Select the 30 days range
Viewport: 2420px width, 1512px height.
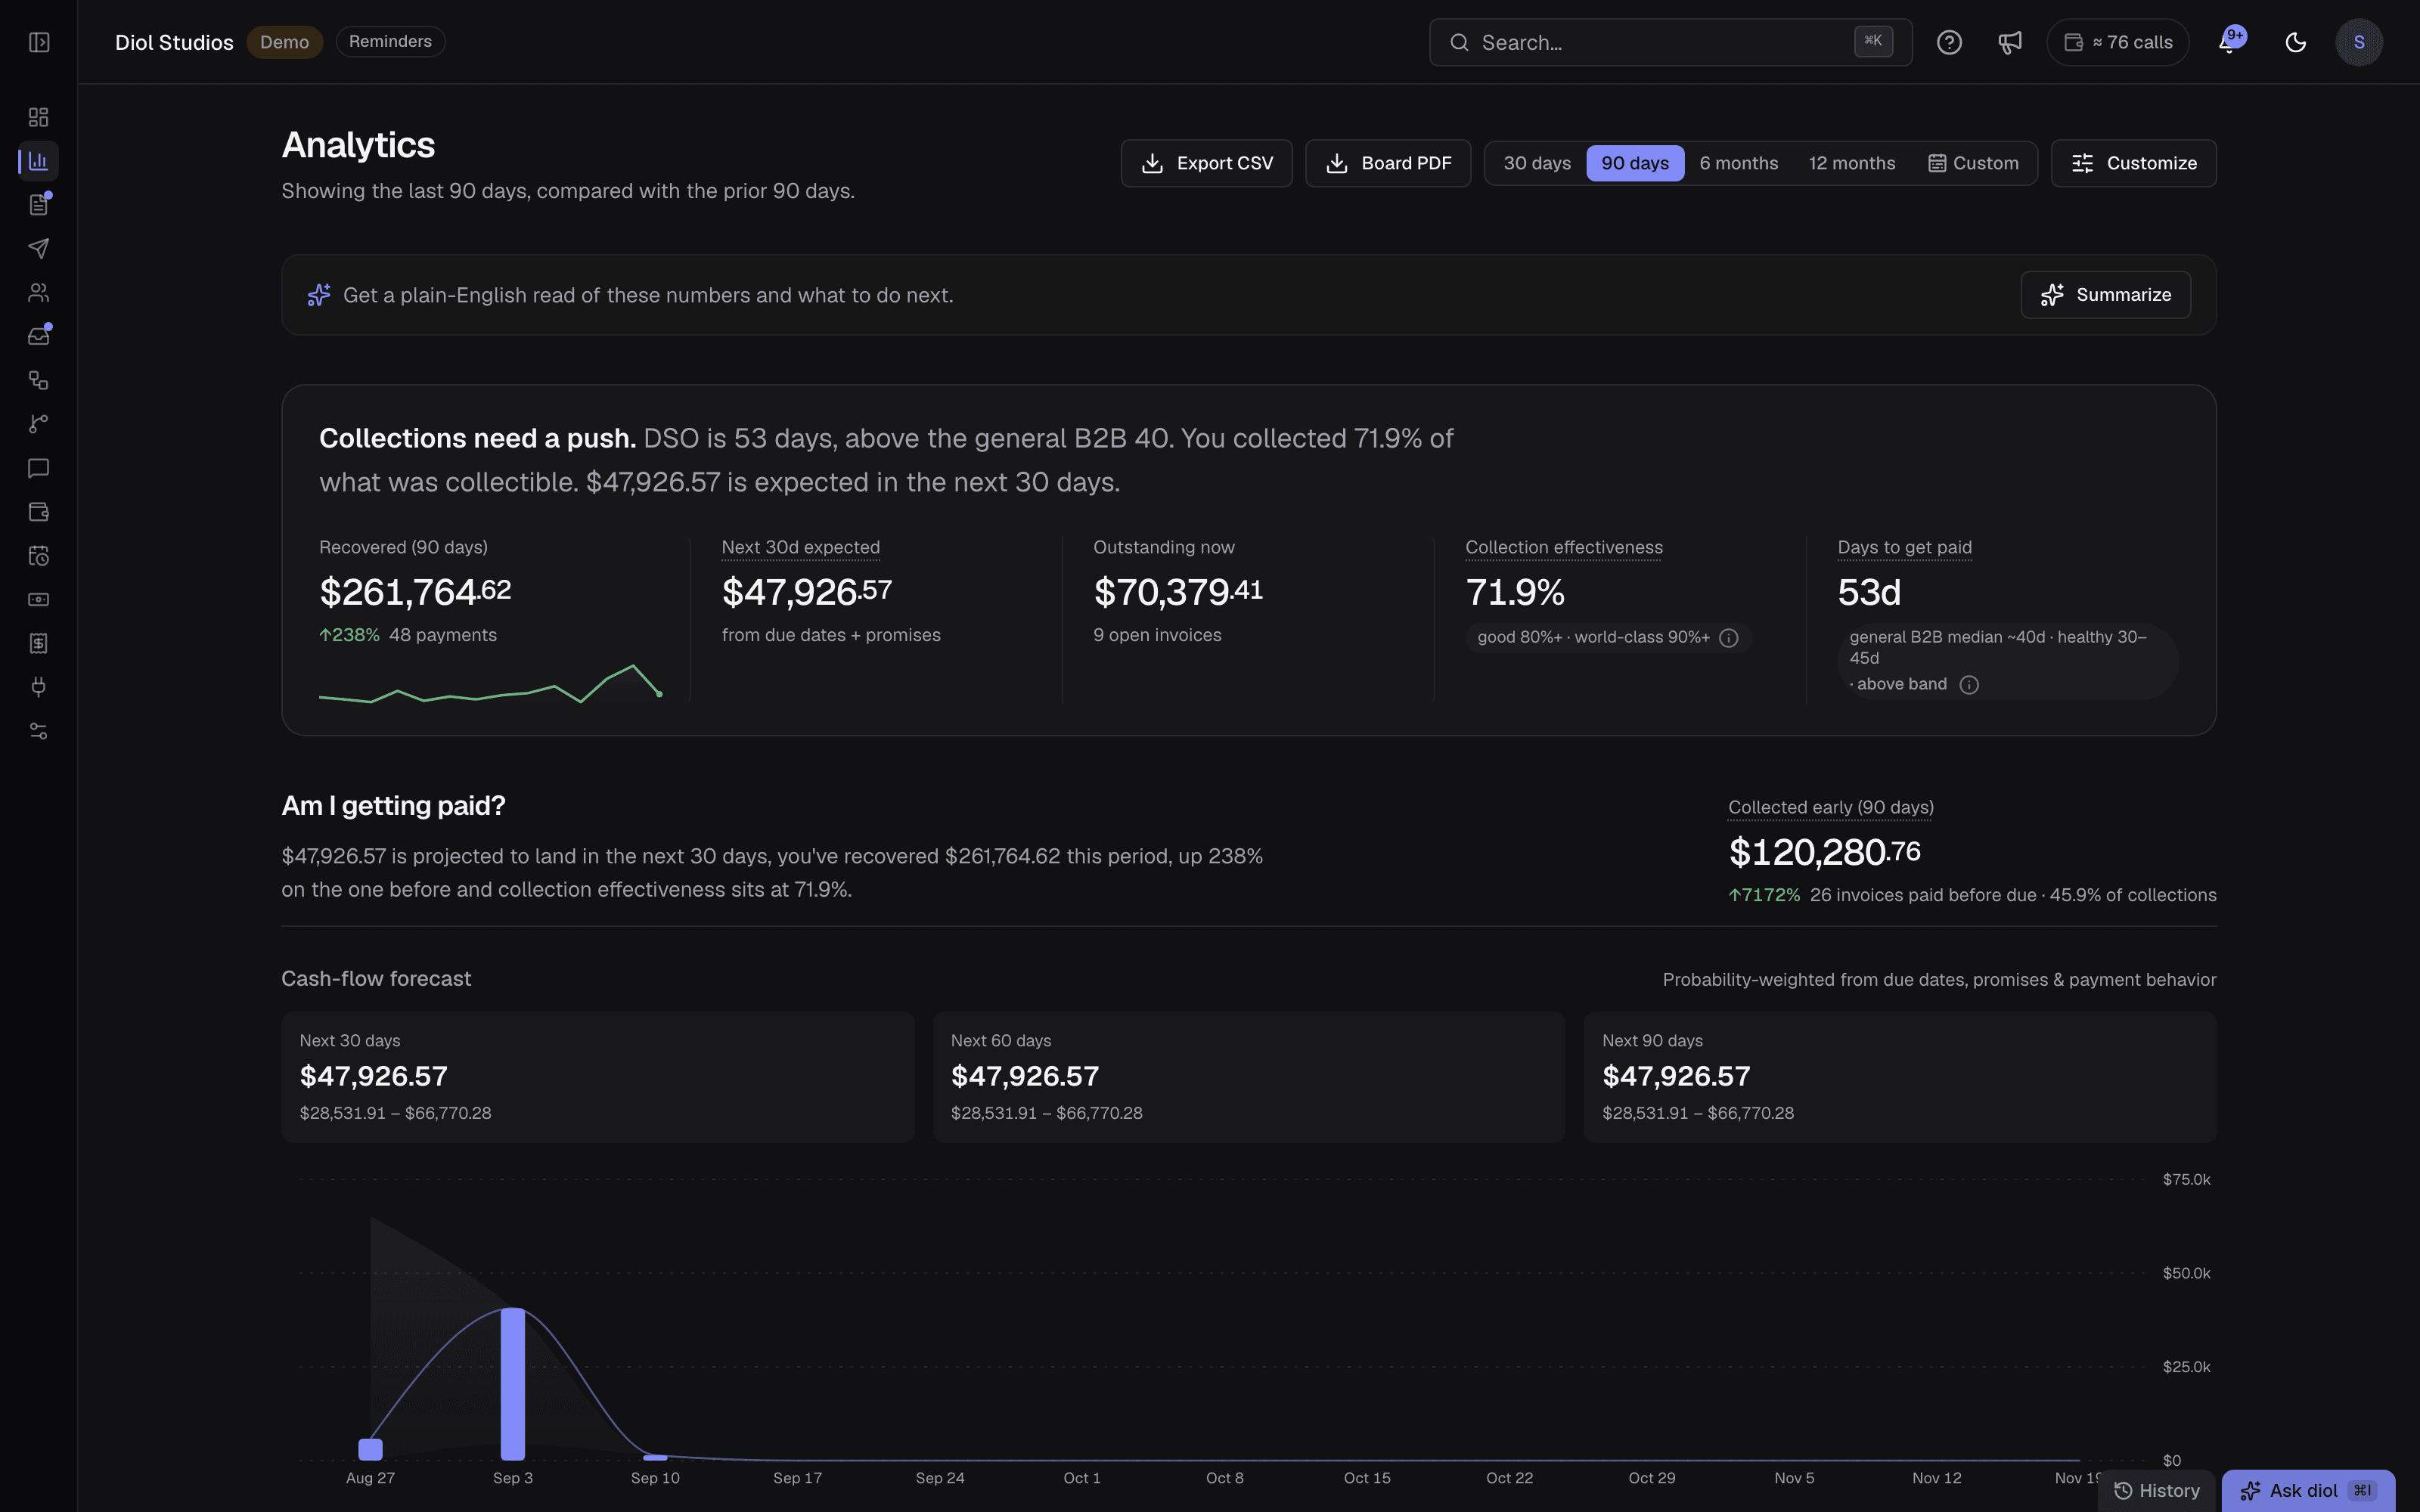pyautogui.click(x=1537, y=163)
